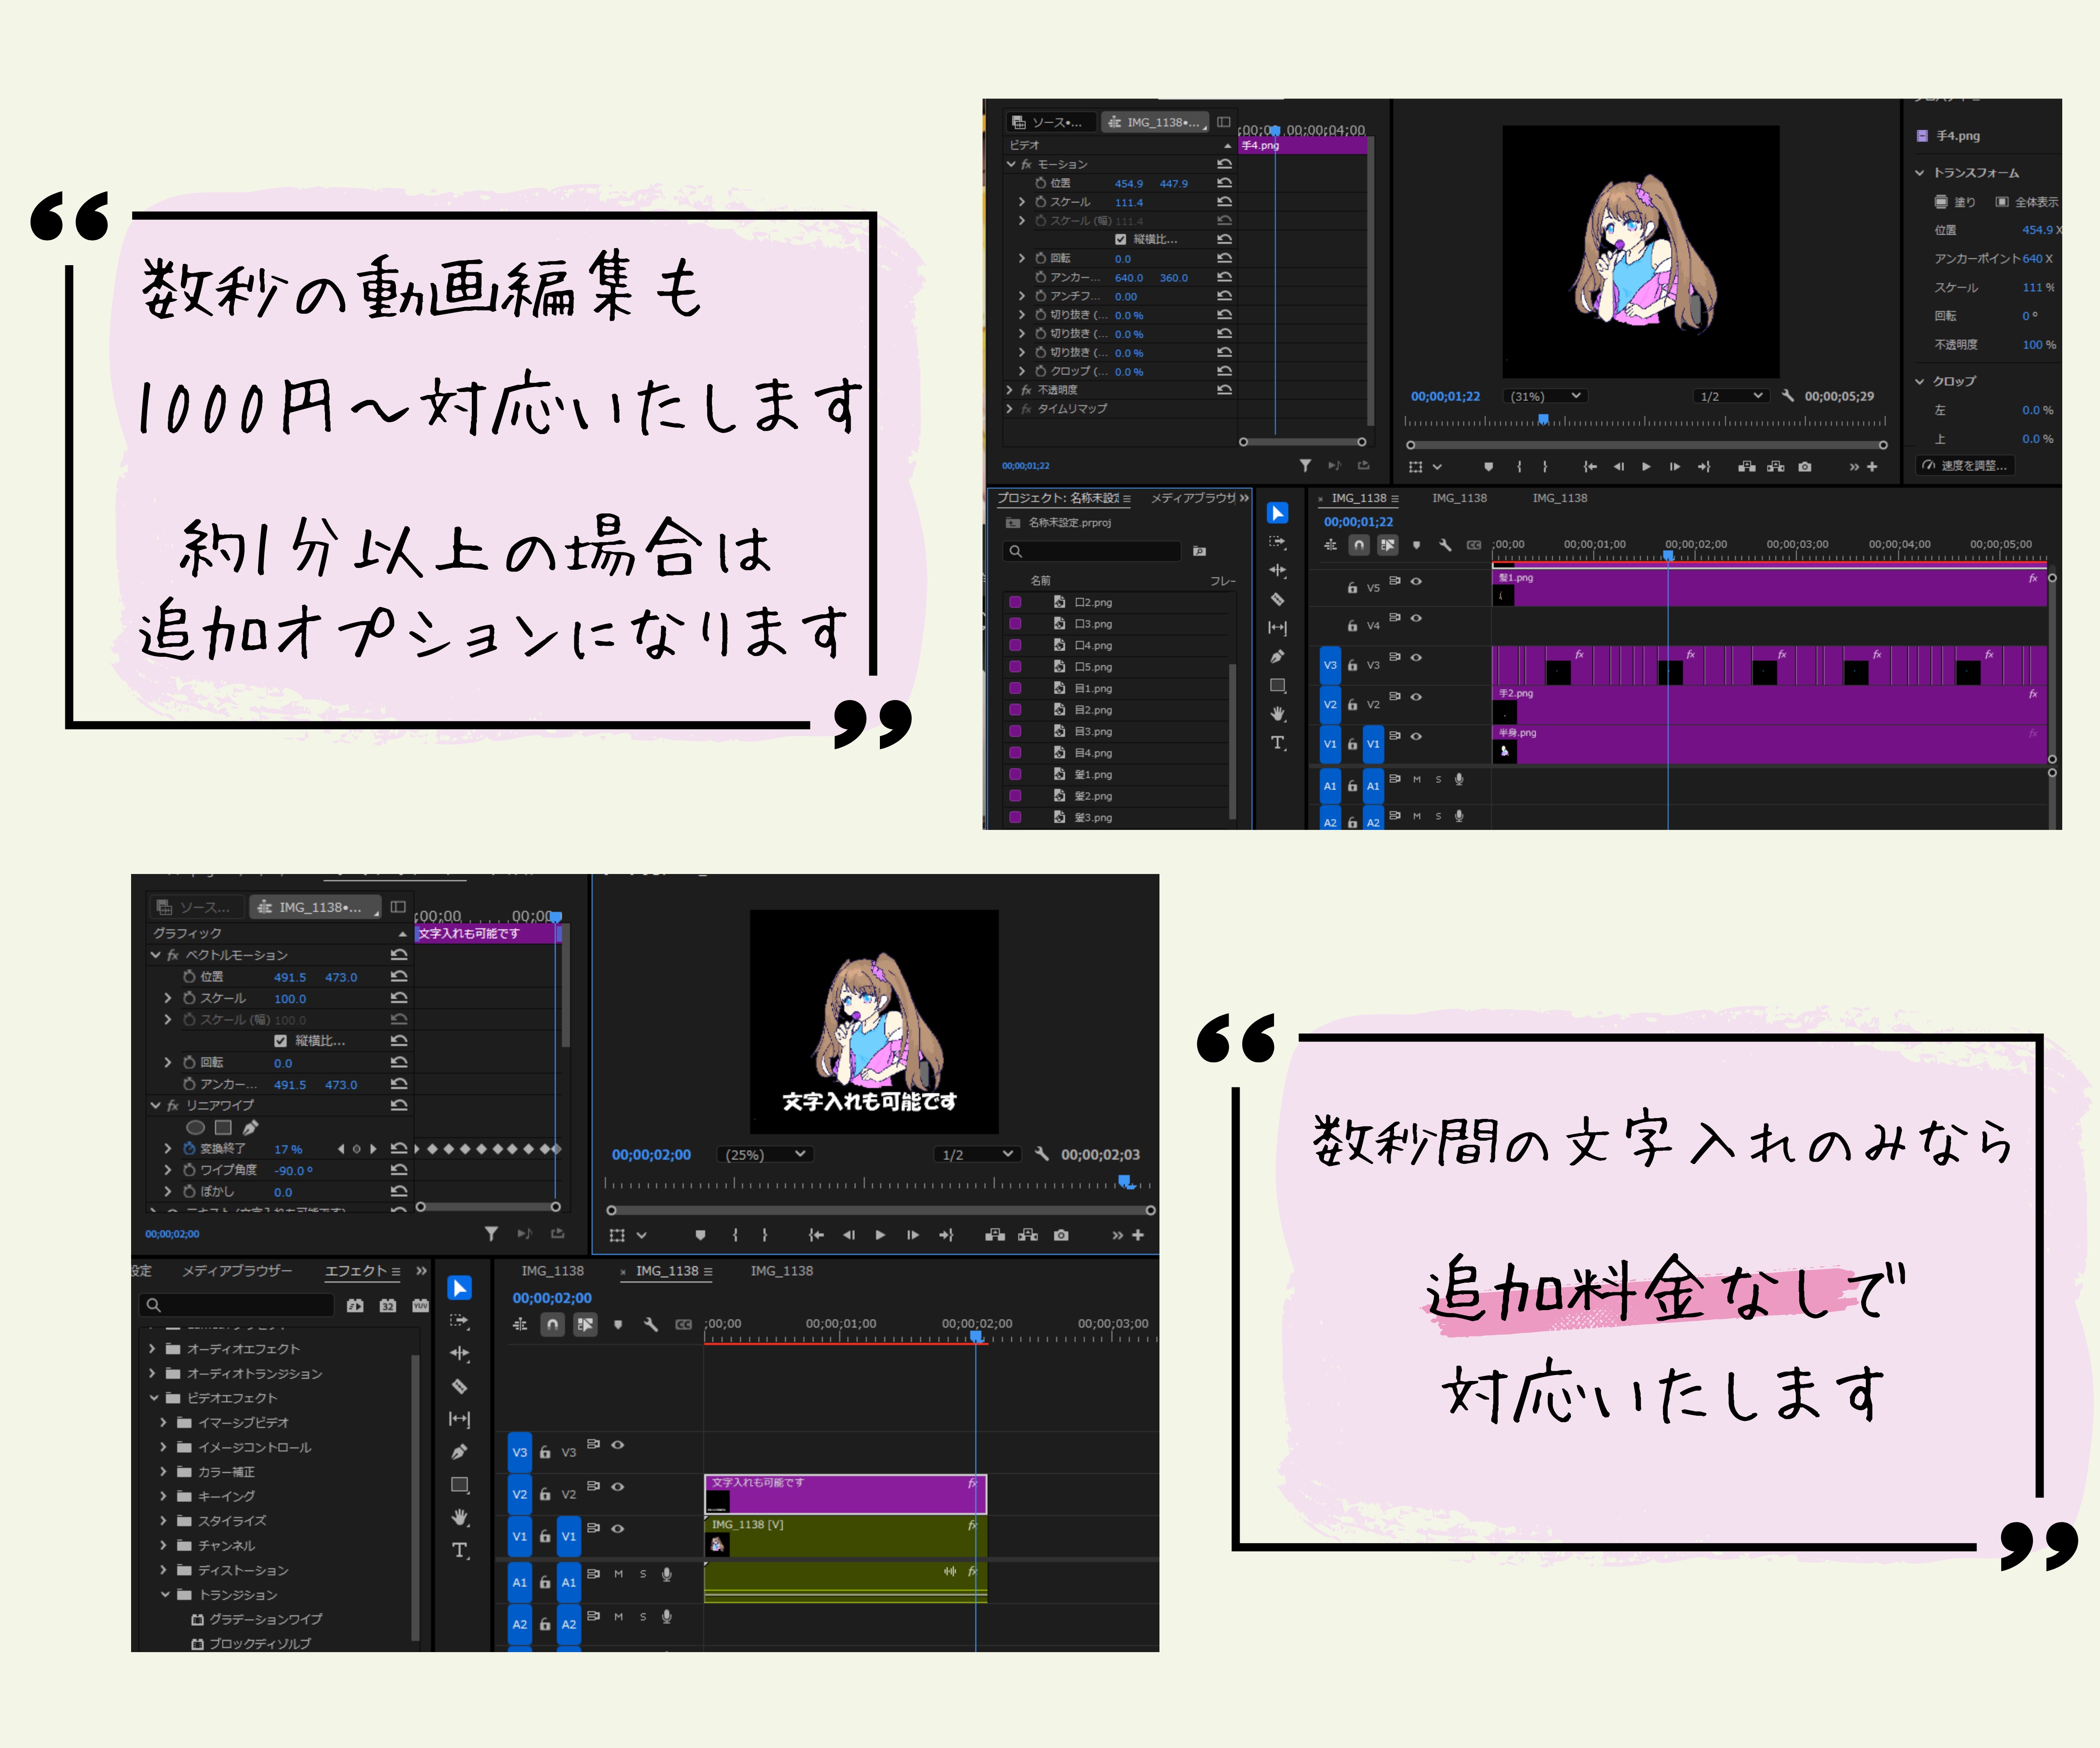Click the export frame camera icon in lower monitor
Screen dimensions: 2100x1748
click(x=1061, y=1235)
